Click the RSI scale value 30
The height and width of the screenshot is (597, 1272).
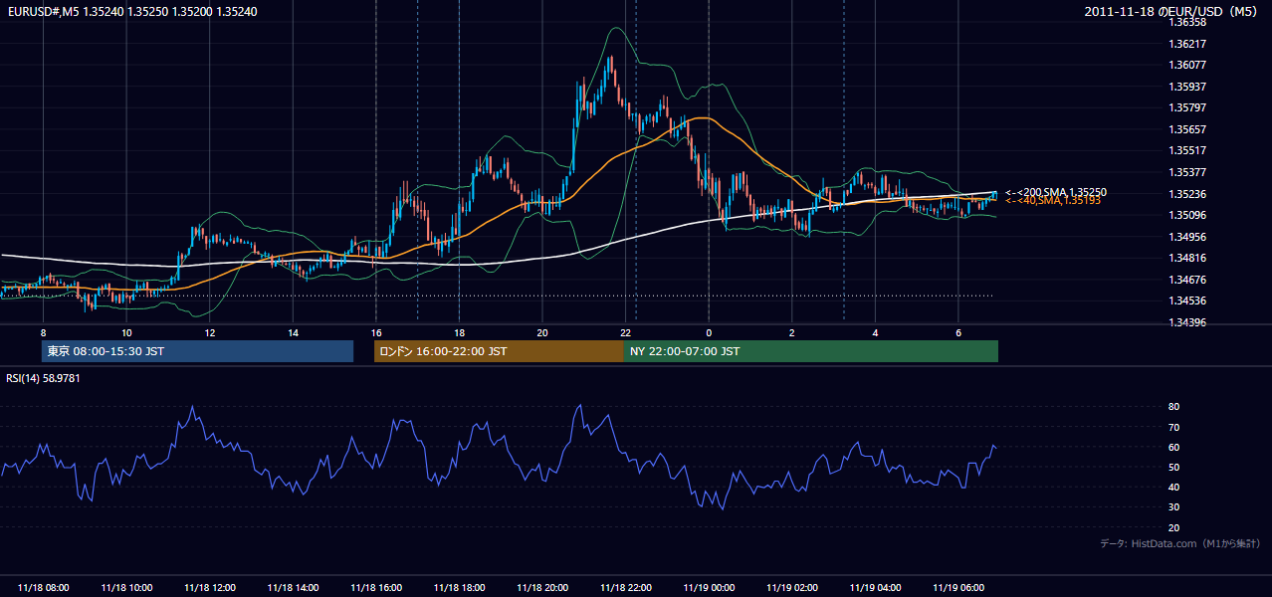(x=1174, y=507)
